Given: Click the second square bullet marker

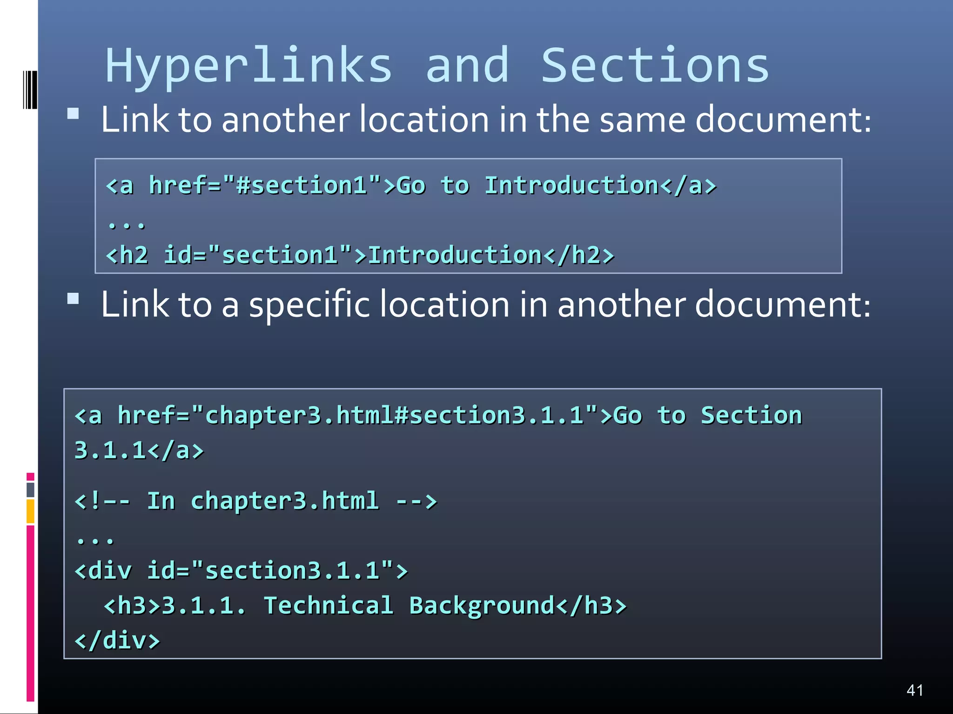Looking at the screenshot, I should tap(73, 298).
